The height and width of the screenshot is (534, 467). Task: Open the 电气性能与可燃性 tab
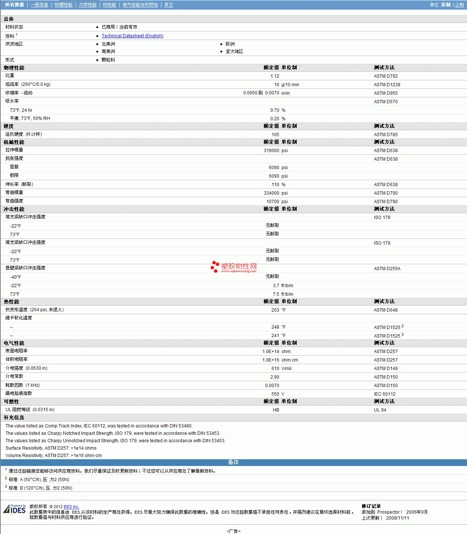pos(140,5)
